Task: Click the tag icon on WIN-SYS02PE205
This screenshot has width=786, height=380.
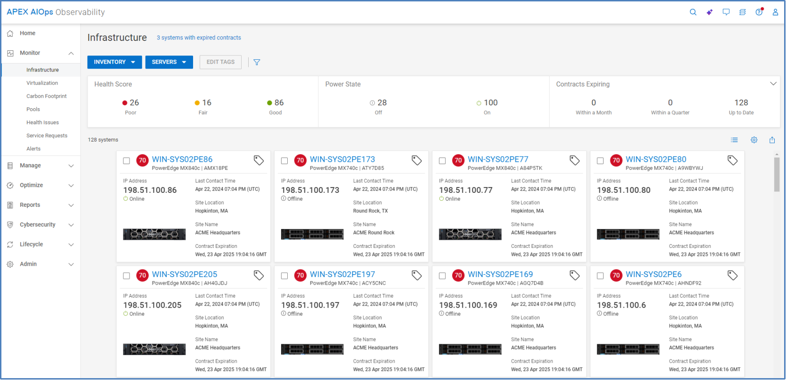Action: click(259, 276)
